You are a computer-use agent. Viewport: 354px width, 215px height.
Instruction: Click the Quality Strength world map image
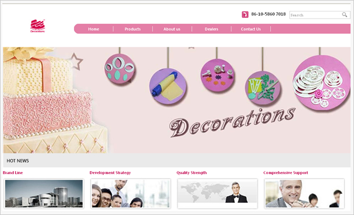(x=217, y=194)
